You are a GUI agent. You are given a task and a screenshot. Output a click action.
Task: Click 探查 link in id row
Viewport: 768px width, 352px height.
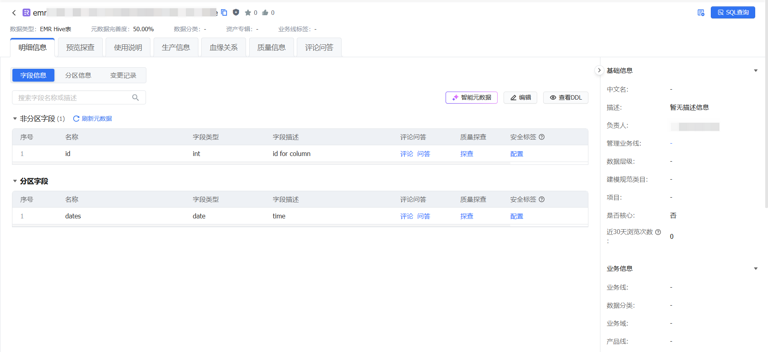(467, 154)
